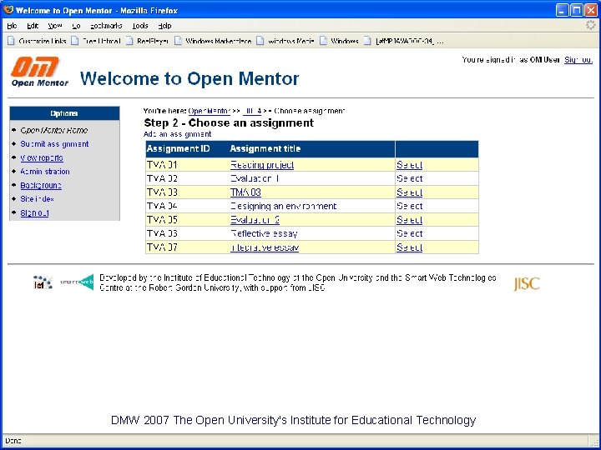Click Add an assignment link
This screenshot has width=601, height=450.
click(177, 134)
